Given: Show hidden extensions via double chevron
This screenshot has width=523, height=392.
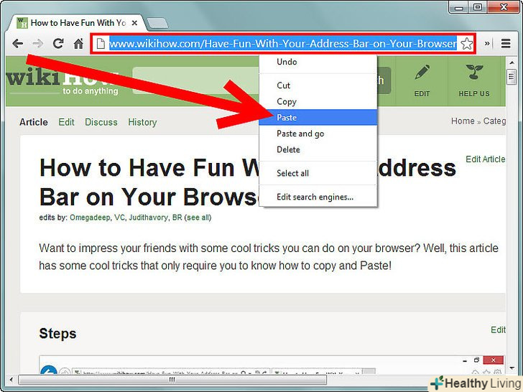Looking at the screenshot, I should click(487, 43).
